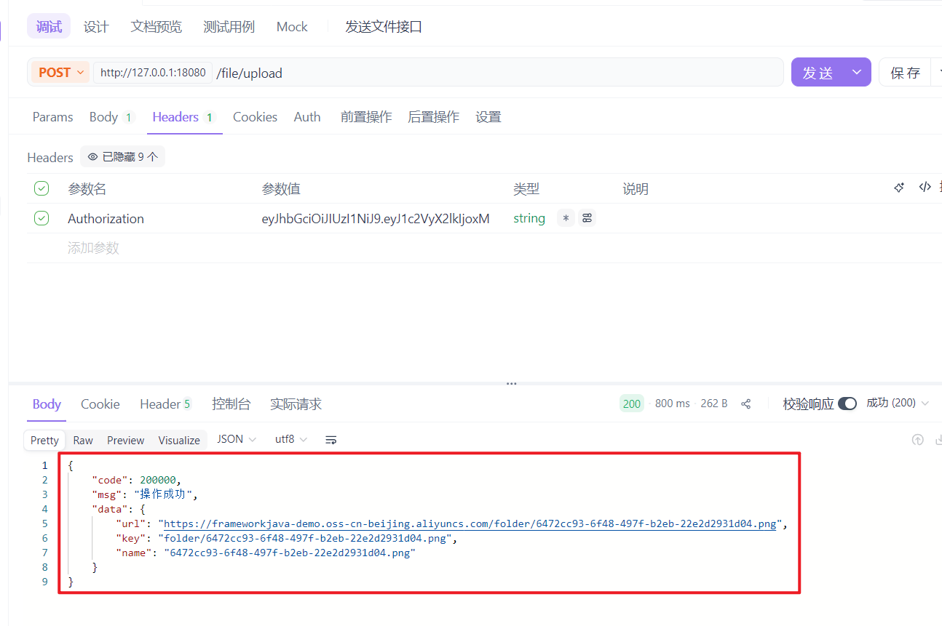The image size is (942, 626).
Task: Select the base URL http://127.0.0.1:18080 selector
Action: (153, 73)
